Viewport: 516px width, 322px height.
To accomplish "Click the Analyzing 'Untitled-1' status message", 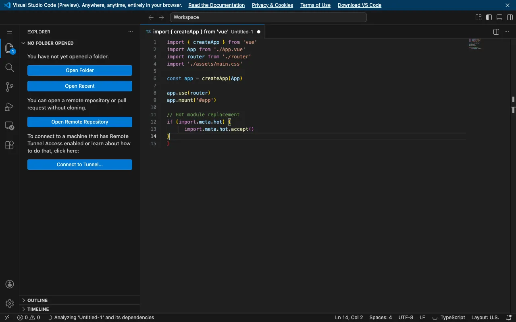I will (101, 318).
